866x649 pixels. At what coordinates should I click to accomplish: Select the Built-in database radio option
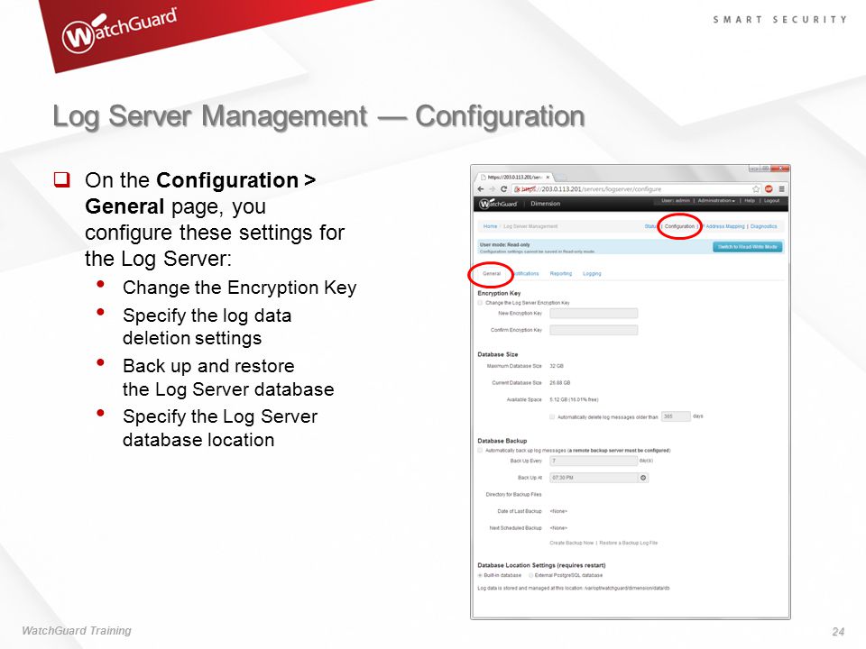[480, 575]
